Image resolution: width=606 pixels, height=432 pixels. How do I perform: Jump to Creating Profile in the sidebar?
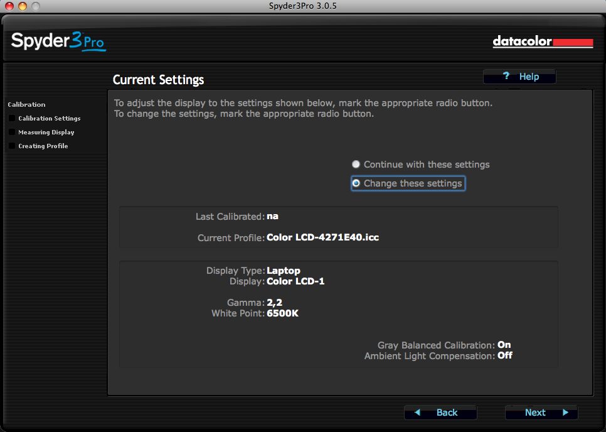click(x=43, y=146)
